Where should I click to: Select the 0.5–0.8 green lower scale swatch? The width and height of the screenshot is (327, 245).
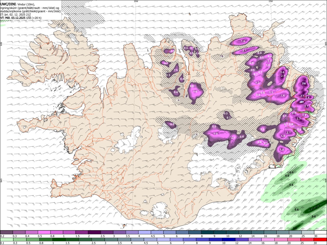point(33,239)
